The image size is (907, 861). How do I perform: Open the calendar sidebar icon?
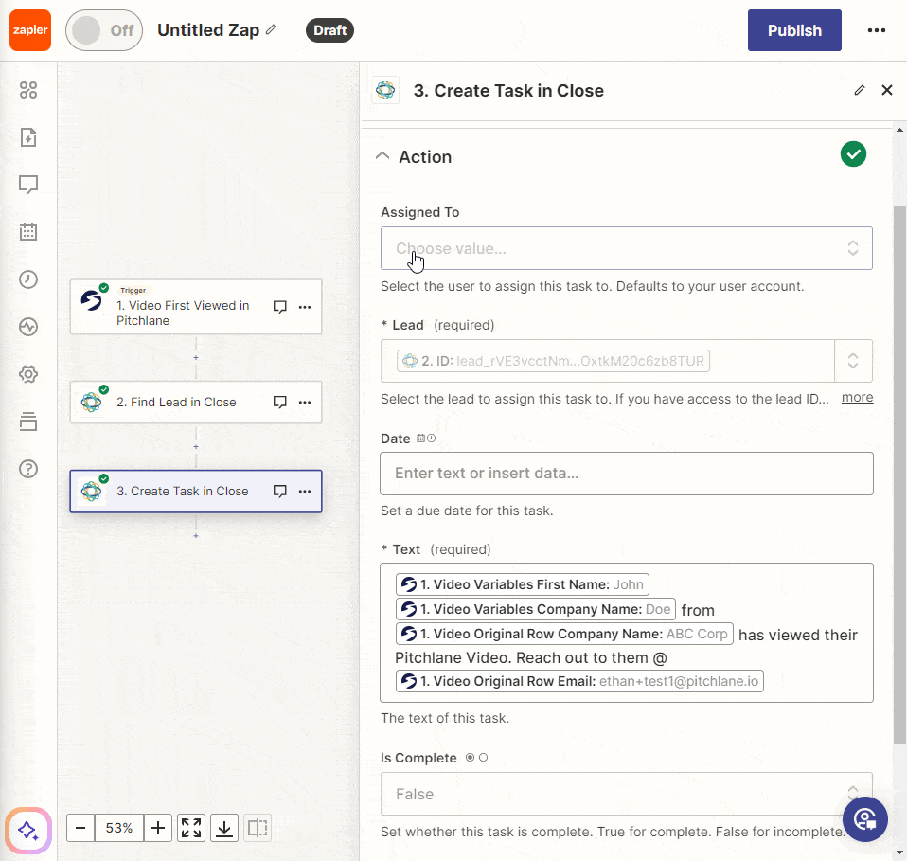click(28, 232)
